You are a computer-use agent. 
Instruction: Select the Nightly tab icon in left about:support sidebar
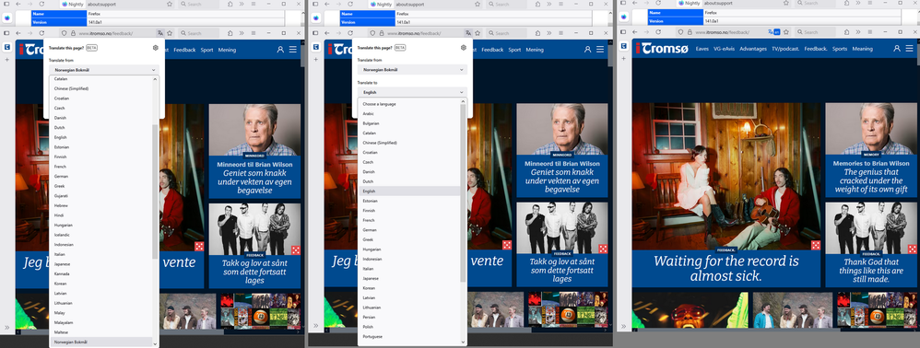click(x=7, y=17)
